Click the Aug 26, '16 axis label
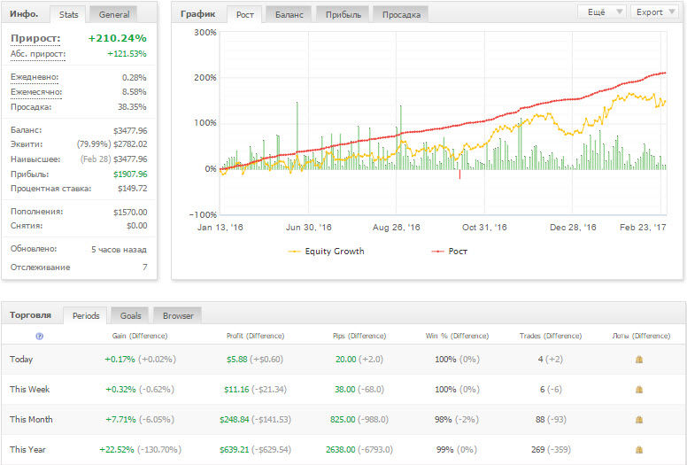 (396, 228)
